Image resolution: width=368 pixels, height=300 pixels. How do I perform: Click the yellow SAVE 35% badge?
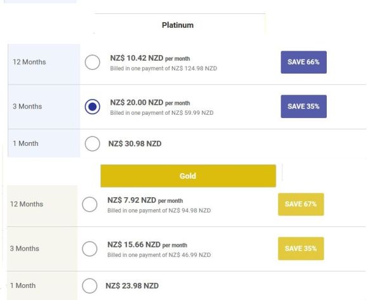click(301, 249)
